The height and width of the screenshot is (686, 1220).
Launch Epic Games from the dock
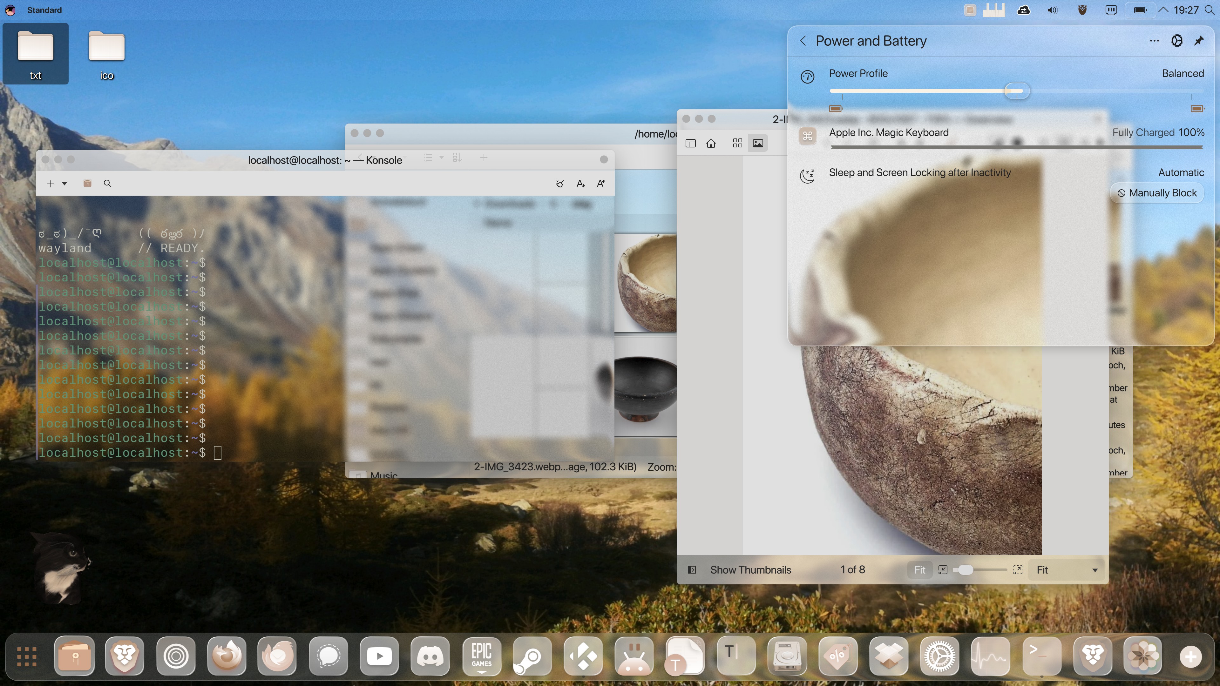(x=481, y=656)
